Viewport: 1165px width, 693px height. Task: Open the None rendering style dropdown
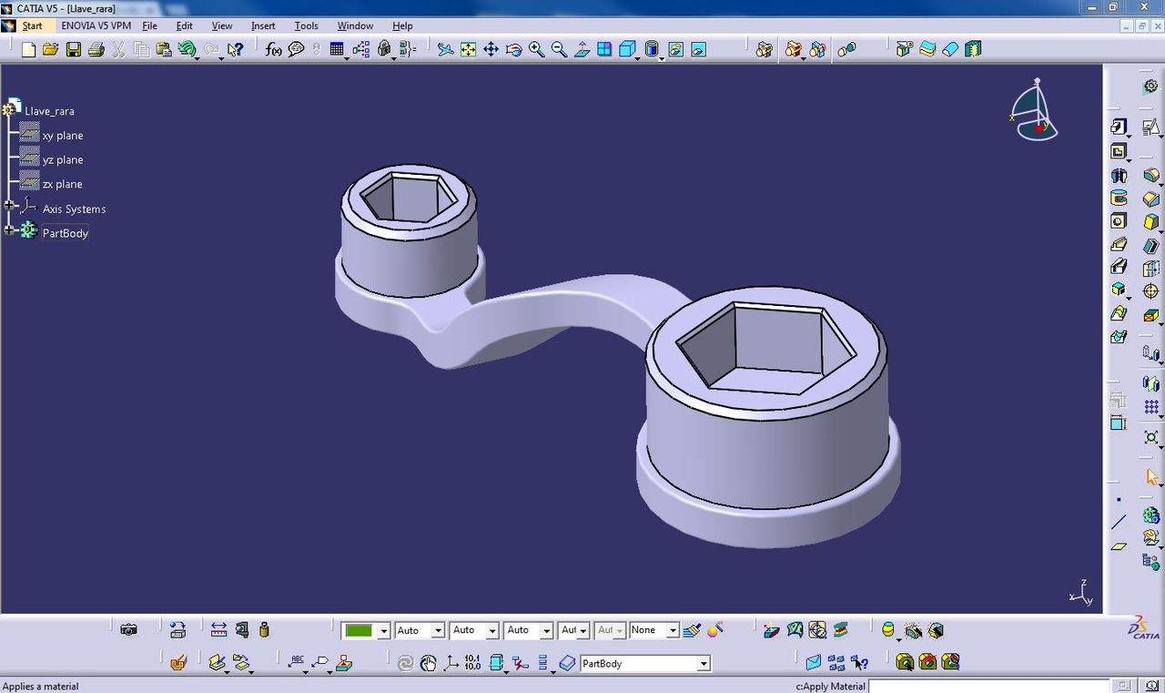tap(672, 630)
